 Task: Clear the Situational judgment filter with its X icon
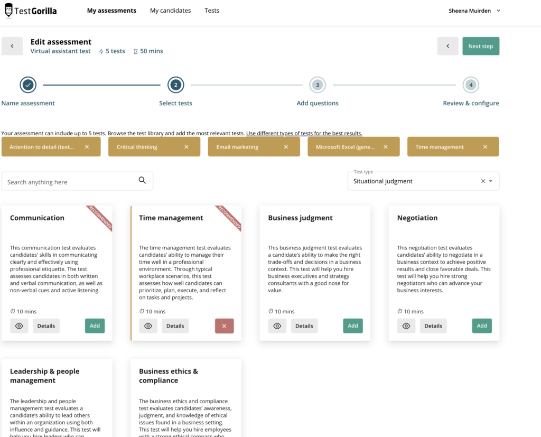coord(482,181)
